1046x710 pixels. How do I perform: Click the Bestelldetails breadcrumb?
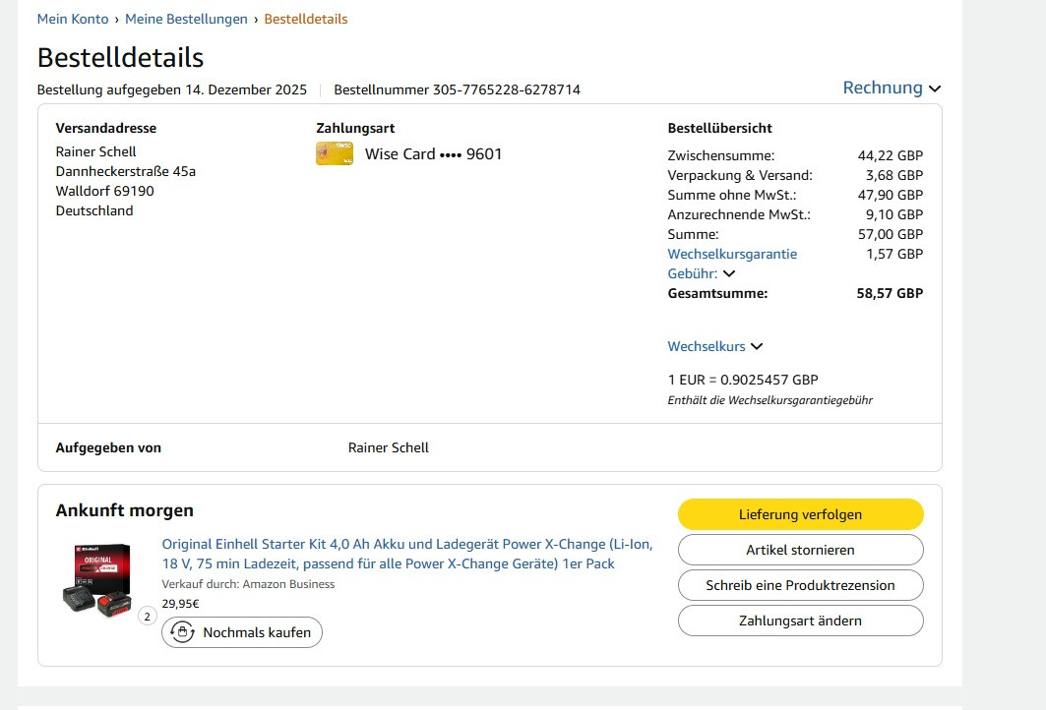[x=305, y=19]
